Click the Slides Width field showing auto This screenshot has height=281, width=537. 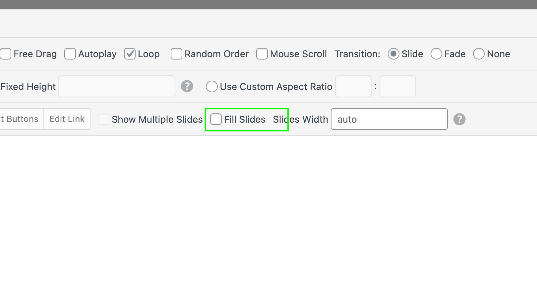[389, 119]
